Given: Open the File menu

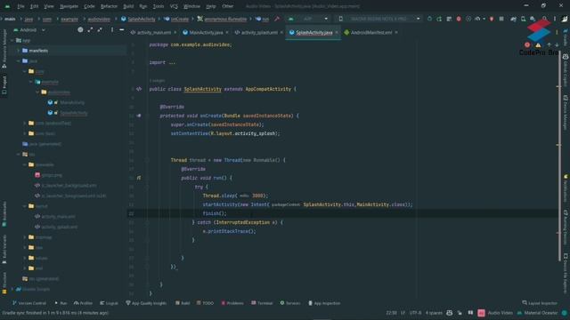Looking at the screenshot, I should point(20,6).
